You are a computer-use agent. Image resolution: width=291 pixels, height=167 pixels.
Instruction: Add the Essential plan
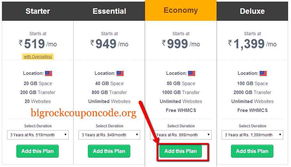tap(109, 151)
